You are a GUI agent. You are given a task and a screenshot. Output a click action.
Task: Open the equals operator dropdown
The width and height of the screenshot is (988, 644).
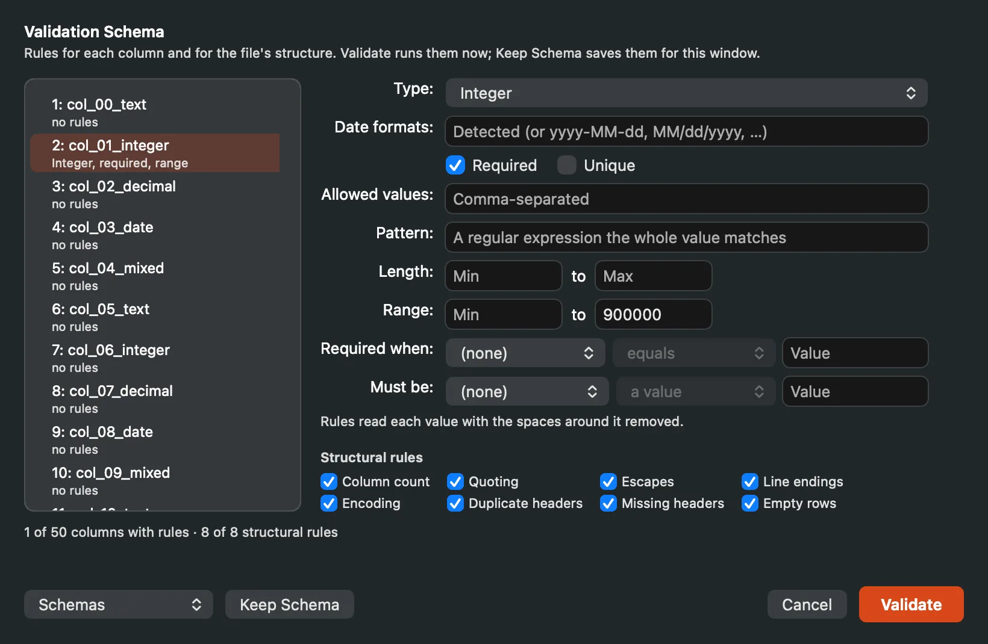(x=694, y=353)
